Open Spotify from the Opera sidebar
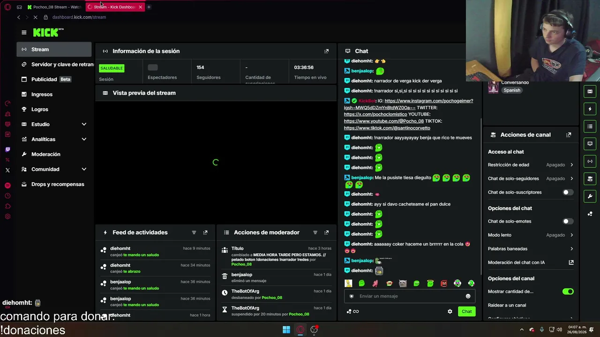 pyautogui.click(x=7, y=185)
